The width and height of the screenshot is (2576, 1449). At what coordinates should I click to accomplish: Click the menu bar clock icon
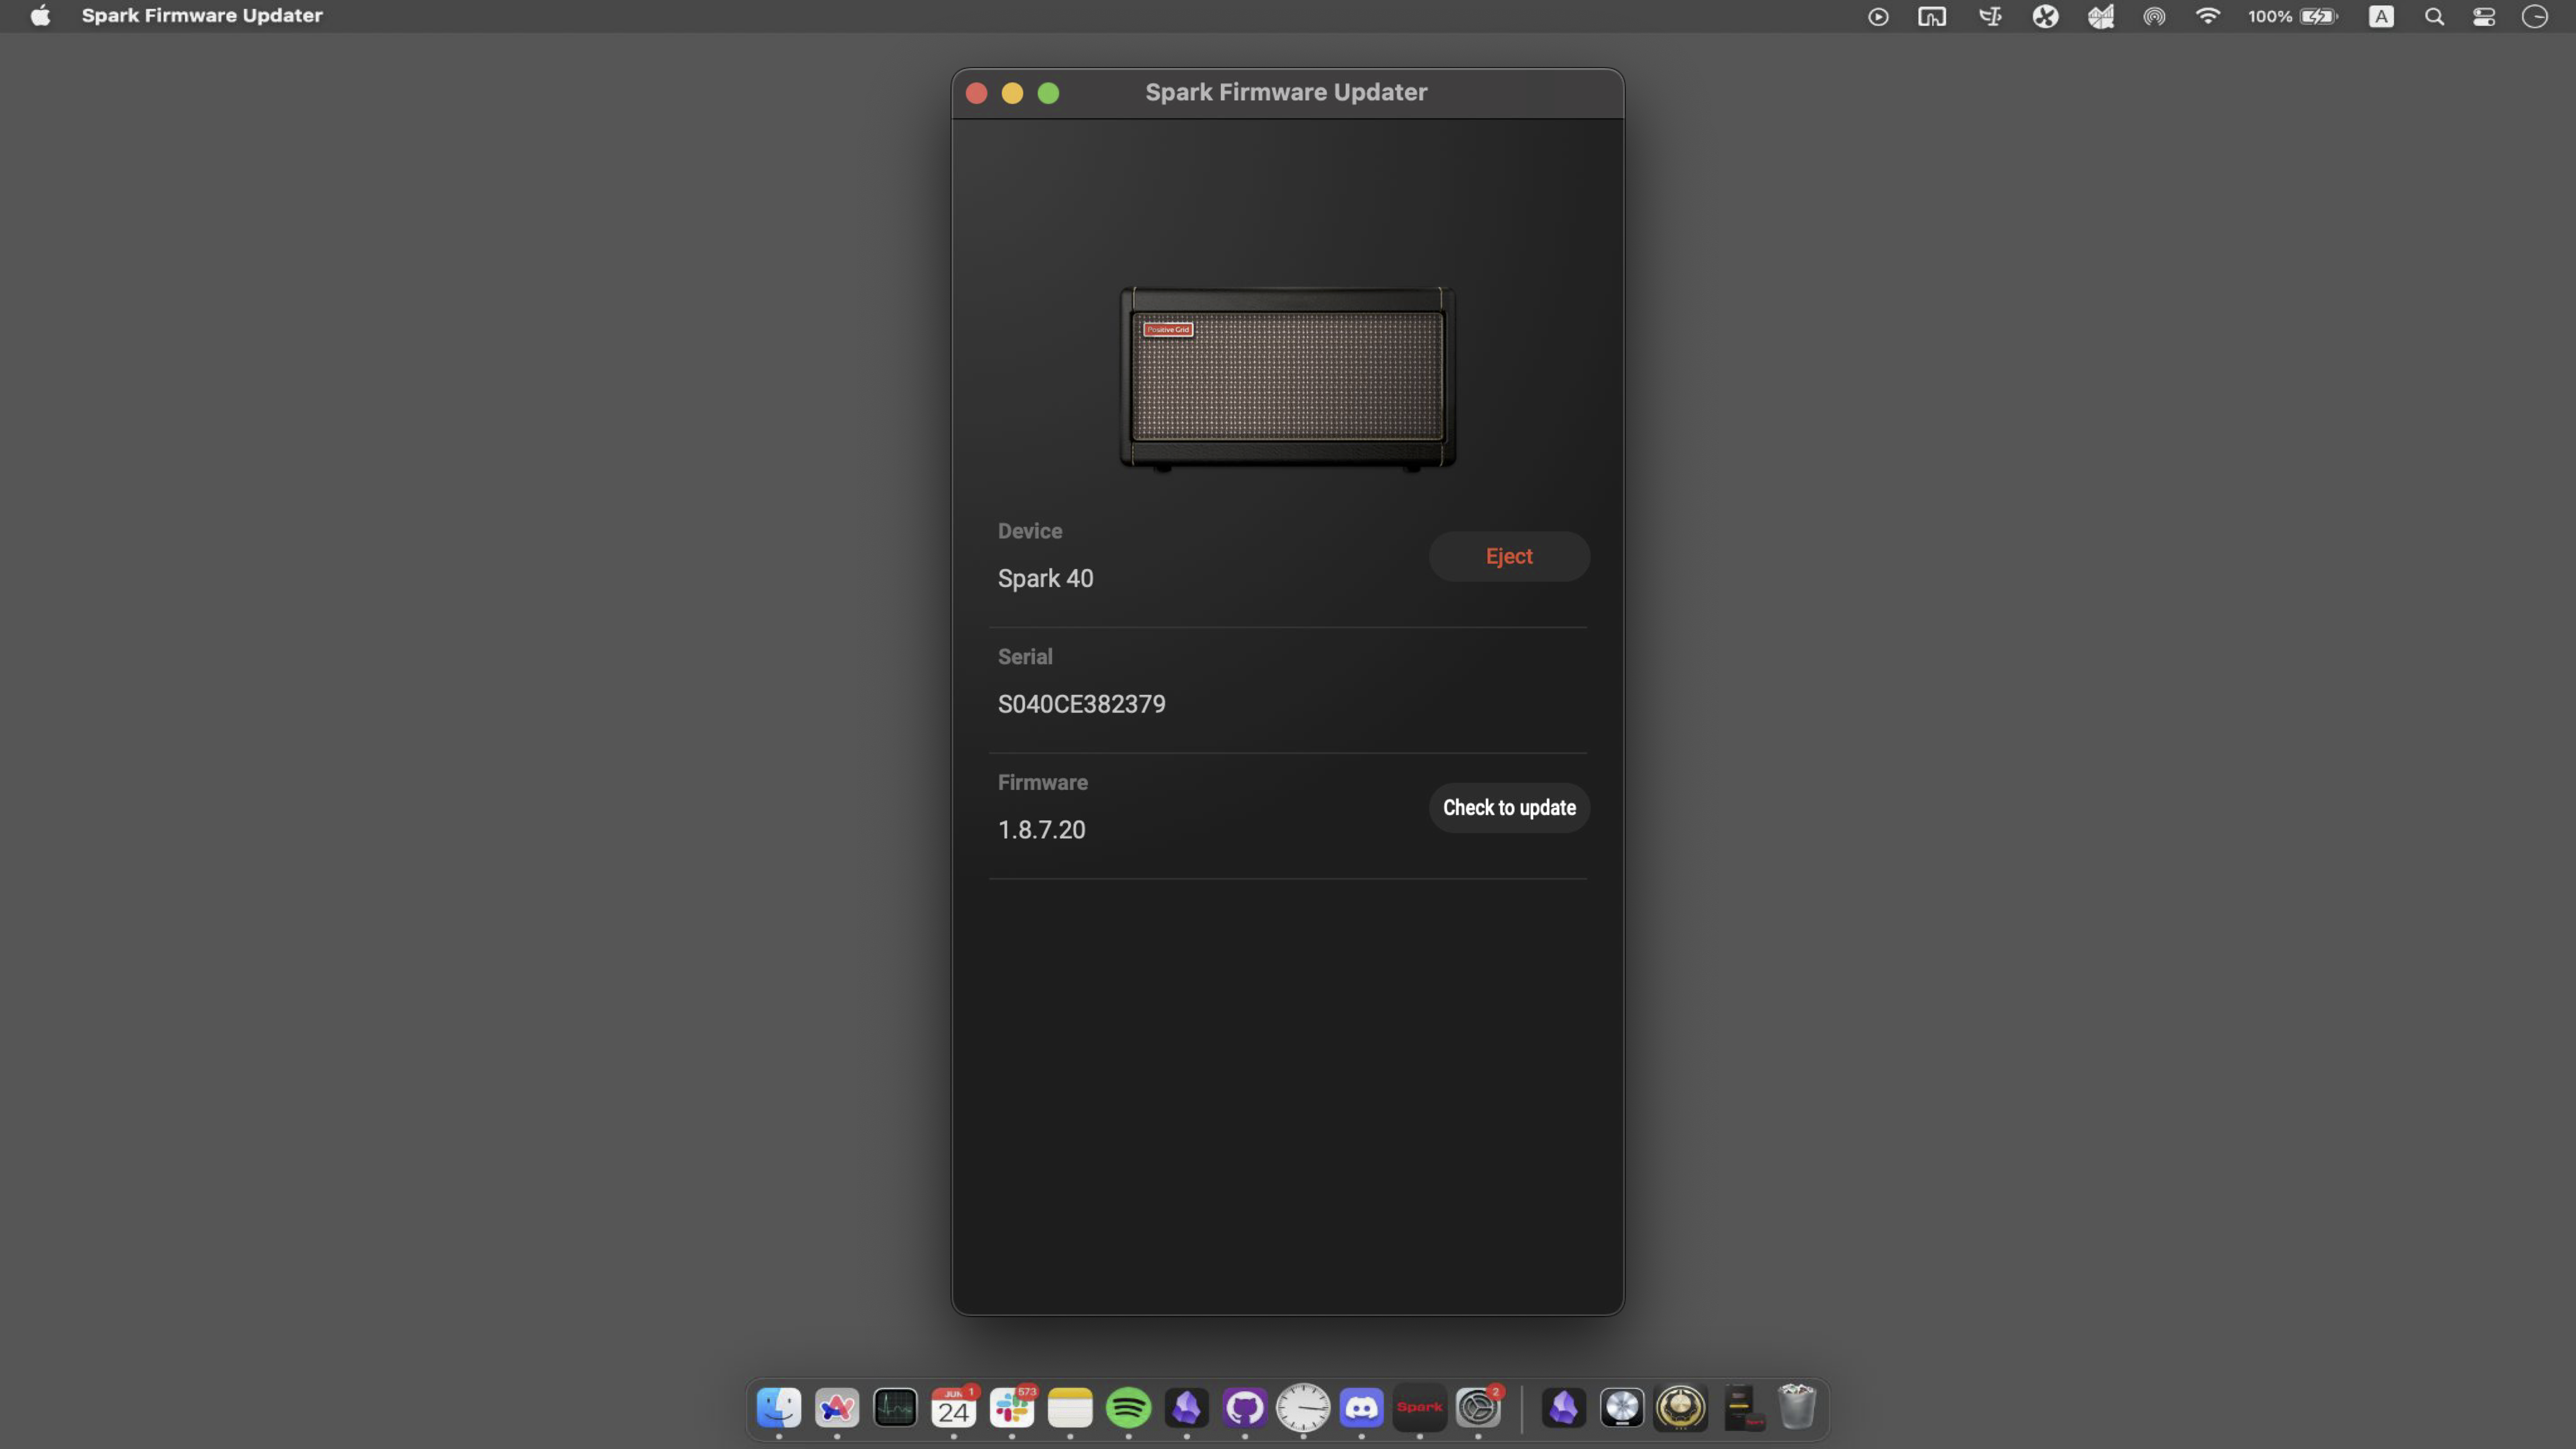click(x=2535, y=16)
